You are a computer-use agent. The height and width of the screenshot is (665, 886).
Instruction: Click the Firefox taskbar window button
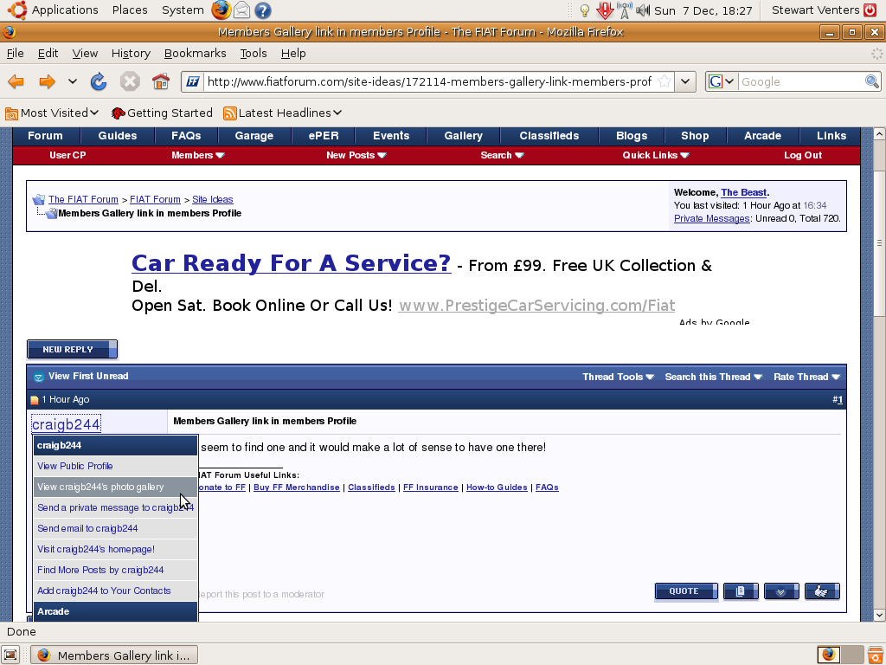(x=113, y=655)
